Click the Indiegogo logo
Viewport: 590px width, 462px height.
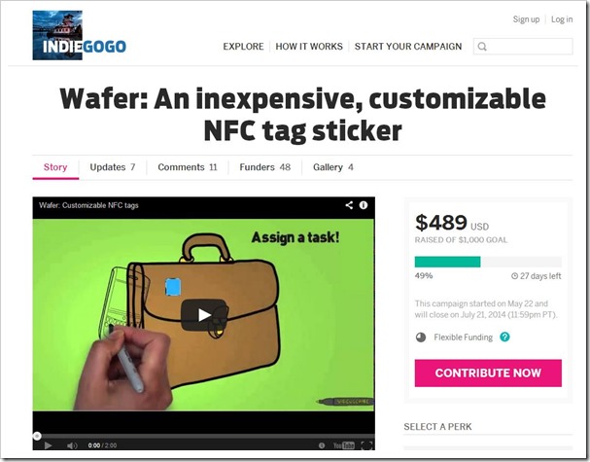pyautogui.click(x=80, y=35)
